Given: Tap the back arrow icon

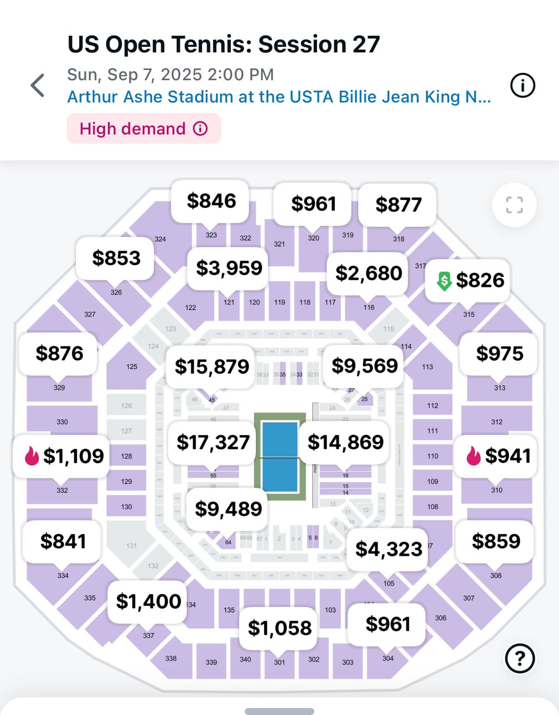Looking at the screenshot, I should click(x=38, y=85).
